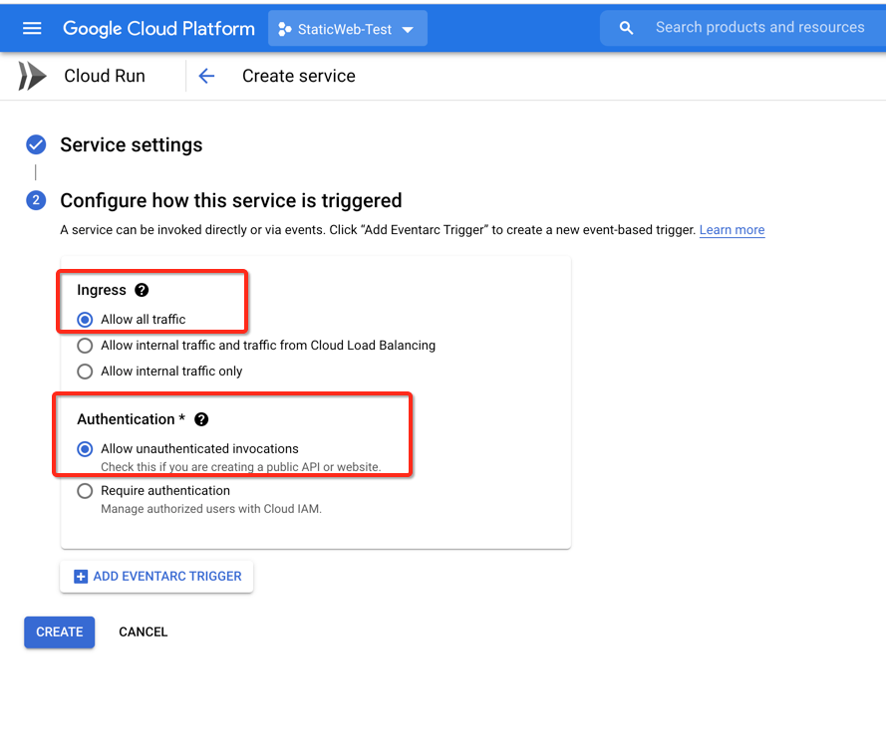Enable Require authentication option

click(85, 490)
